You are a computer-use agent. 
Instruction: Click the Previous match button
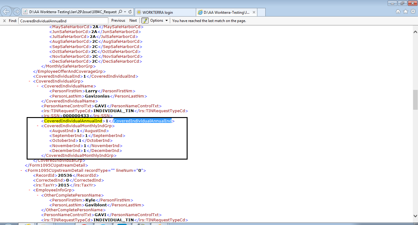click(x=118, y=20)
